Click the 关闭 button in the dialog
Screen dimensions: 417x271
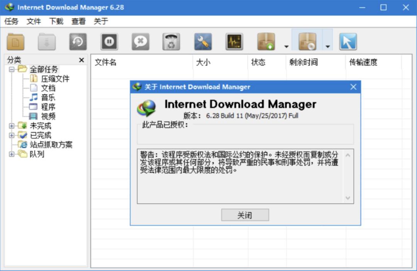(x=245, y=215)
